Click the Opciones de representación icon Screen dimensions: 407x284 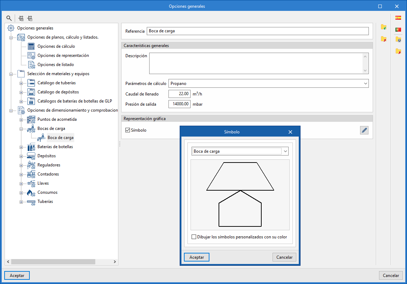tap(31, 55)
